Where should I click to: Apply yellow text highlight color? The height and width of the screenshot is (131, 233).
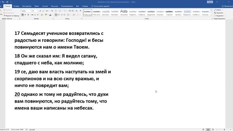click(x=46, y=15)
